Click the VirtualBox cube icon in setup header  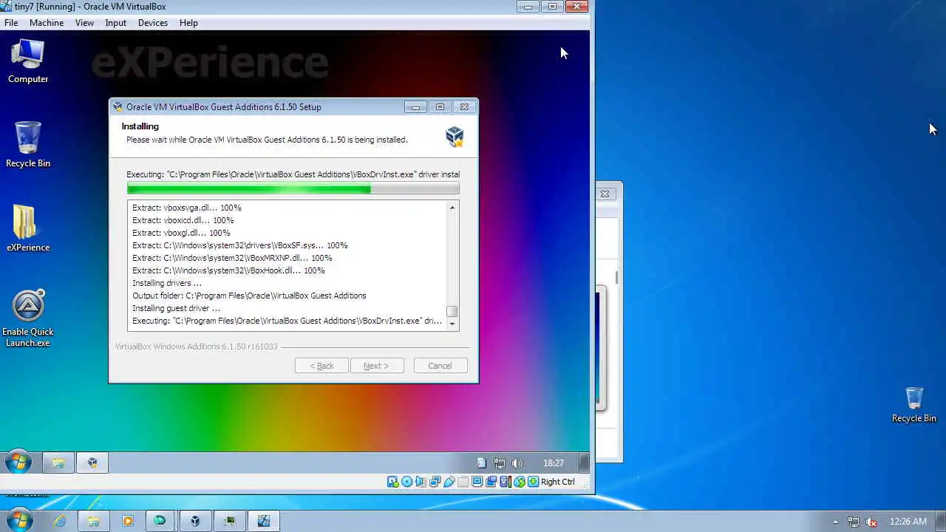[x=455, y=136]
